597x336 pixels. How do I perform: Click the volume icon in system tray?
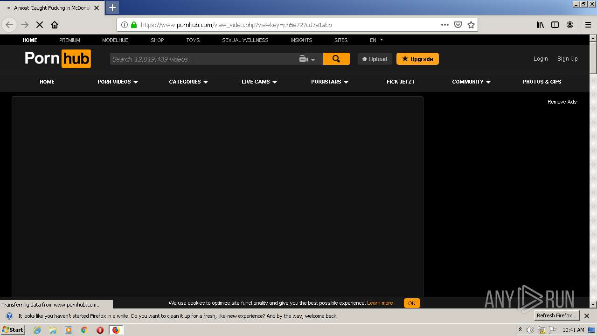pyautogui.click(x=530, y=330)
